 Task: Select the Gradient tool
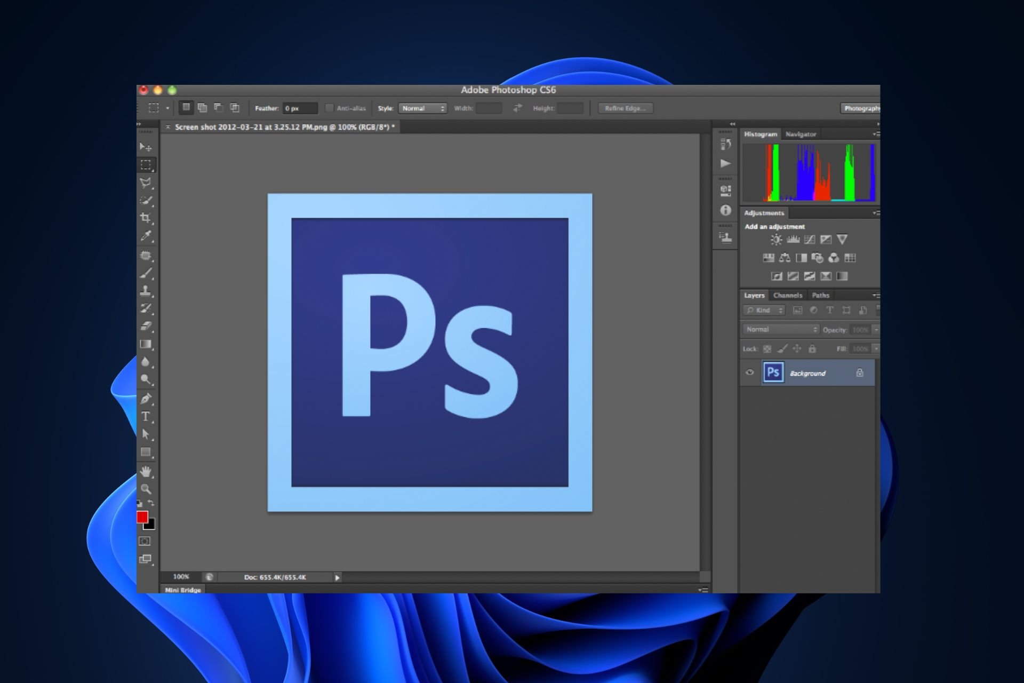point(146,344)
